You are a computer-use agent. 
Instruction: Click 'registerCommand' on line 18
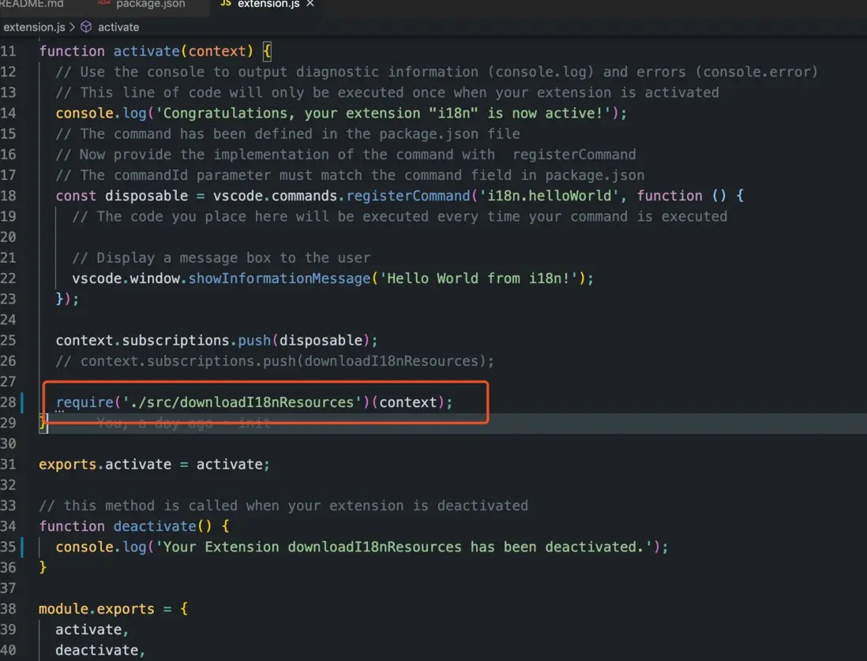pyautogui.click(x=408, y=196)
